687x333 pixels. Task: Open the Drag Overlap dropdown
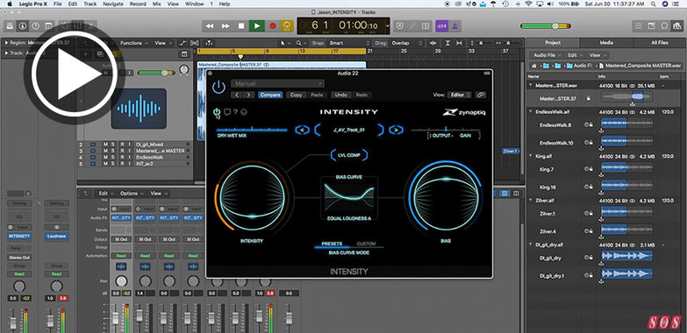pos(406,43)
